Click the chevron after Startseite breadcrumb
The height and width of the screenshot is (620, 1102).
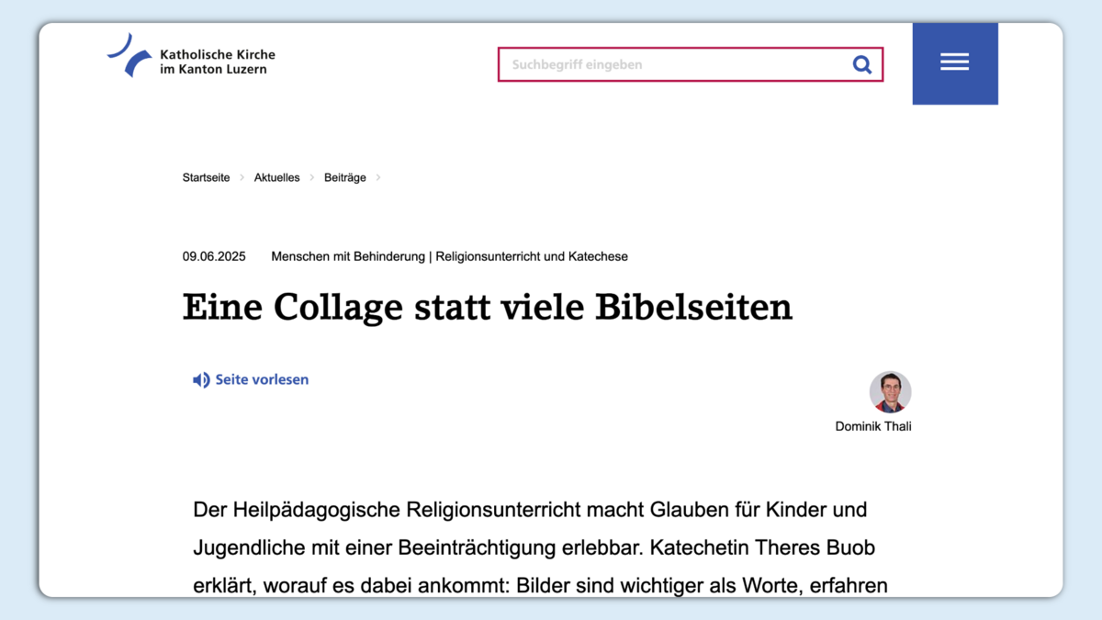click(x=242, y=178)
